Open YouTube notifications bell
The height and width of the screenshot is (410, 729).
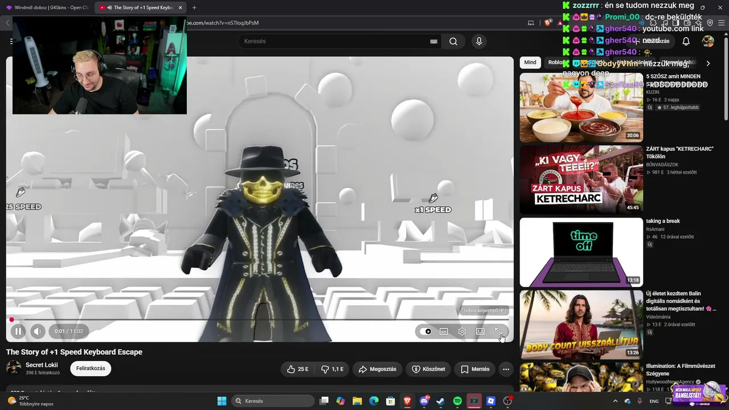[686, 41]
